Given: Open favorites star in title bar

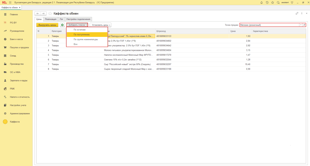Looking at the screenshot, I should click(x=273, y=2).
